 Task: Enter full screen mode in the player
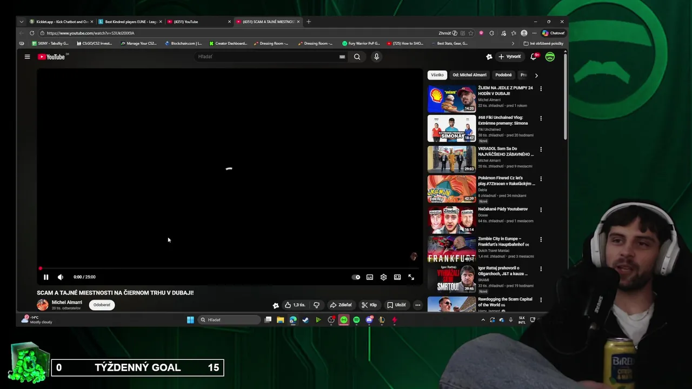point(411,277)
